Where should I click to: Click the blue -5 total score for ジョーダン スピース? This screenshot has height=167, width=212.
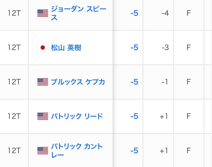coord(134,13)
